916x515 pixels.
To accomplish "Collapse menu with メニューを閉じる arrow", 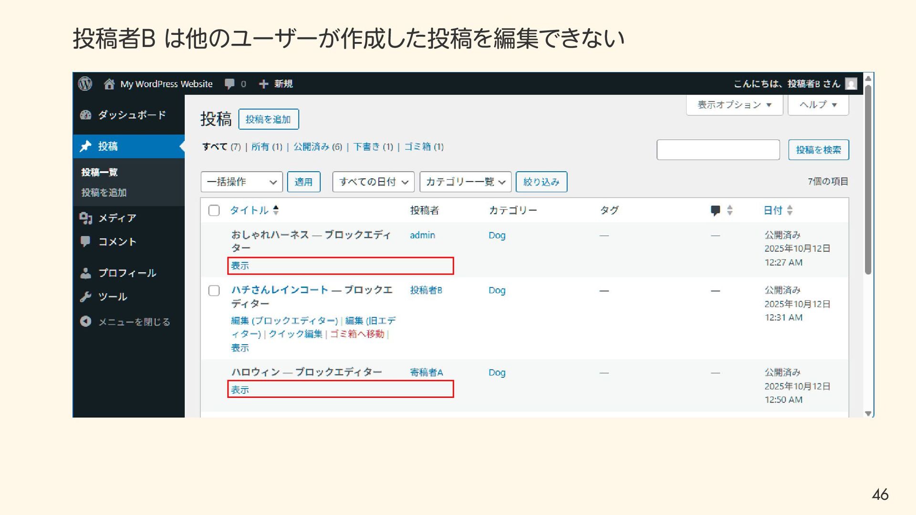I will click(x=86, y=322).
